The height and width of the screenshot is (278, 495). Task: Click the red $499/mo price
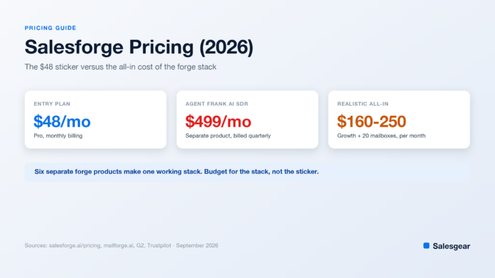pyautogui.click(x=218, y=122)
